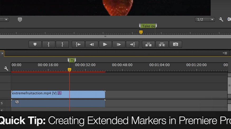
Task: Open the timeline panel menu
Action: (x=225, y=53)
